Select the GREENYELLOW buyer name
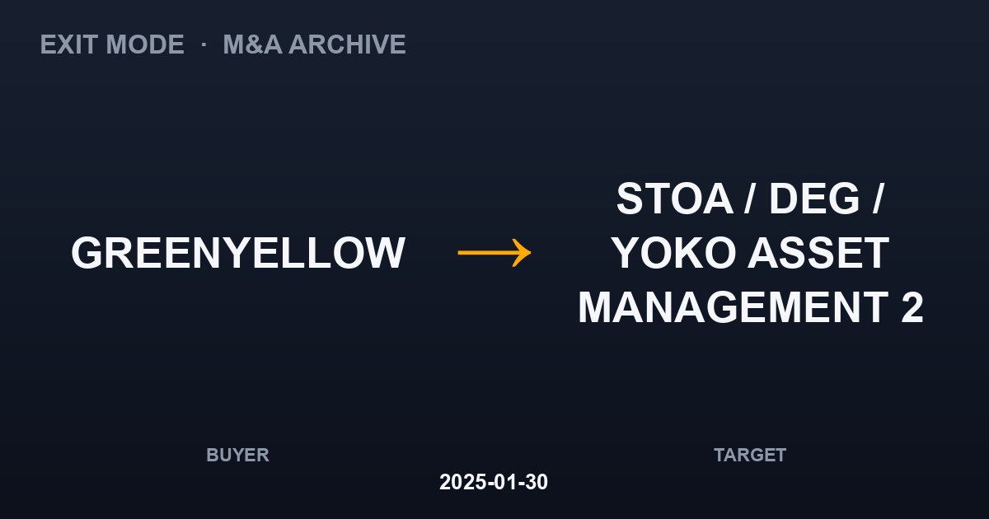The image size is (989, 519). pos(237,253)
